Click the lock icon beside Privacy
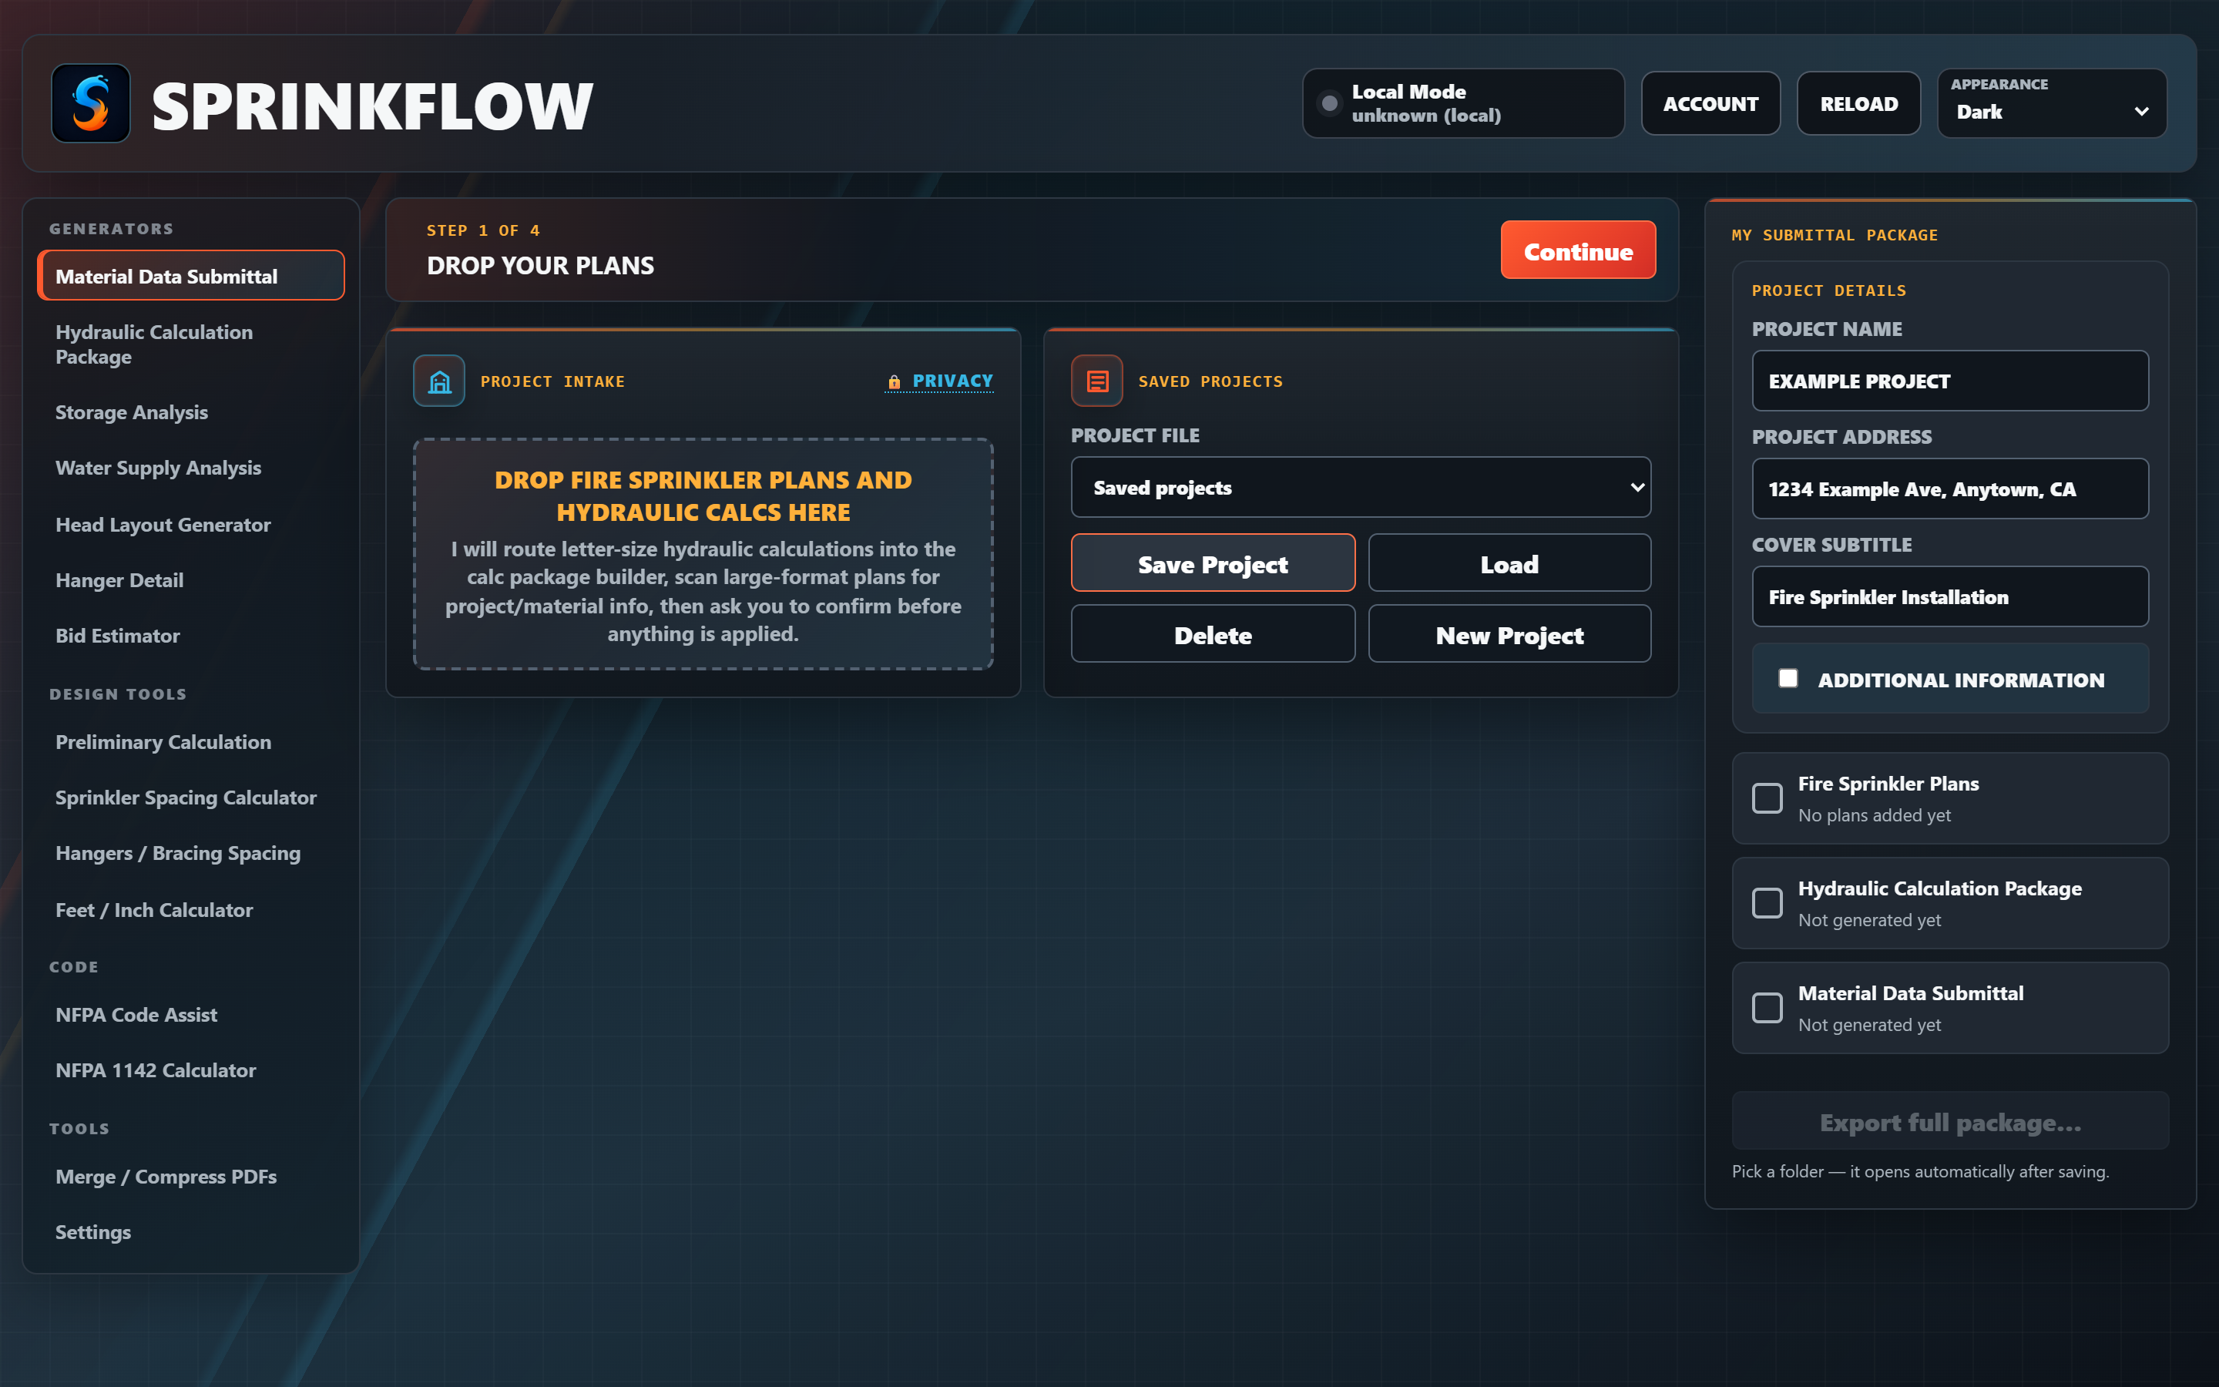 894,381
